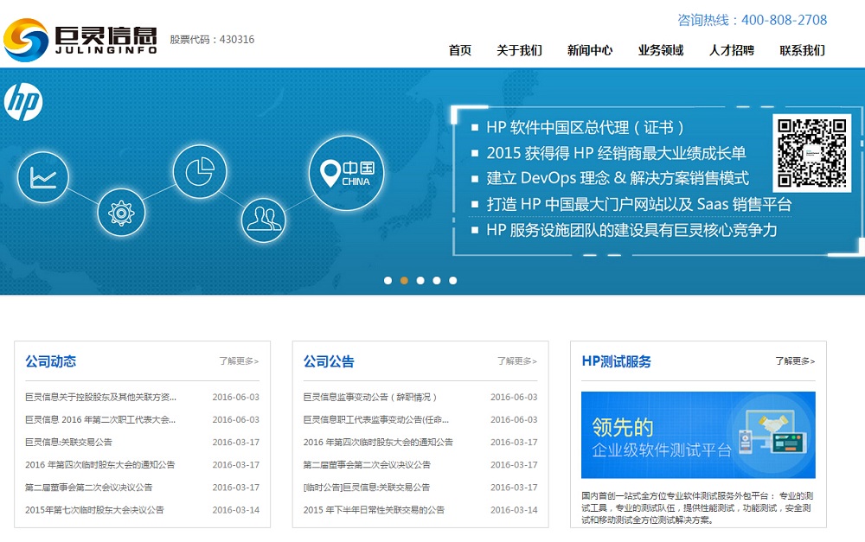Click the line chart circle icon
The image size is (865, 542).
pyautogui.click(x=43, y=177)
